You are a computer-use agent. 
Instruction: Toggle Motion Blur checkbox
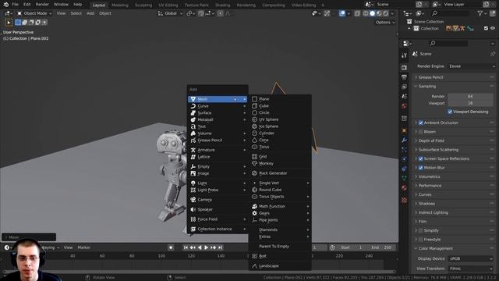(421, 168)
